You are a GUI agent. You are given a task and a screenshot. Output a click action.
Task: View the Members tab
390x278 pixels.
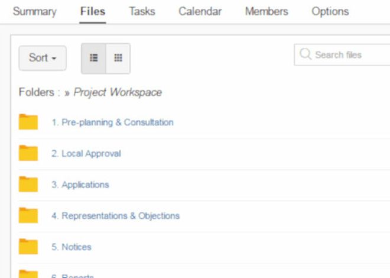click(x=266, y=11)
